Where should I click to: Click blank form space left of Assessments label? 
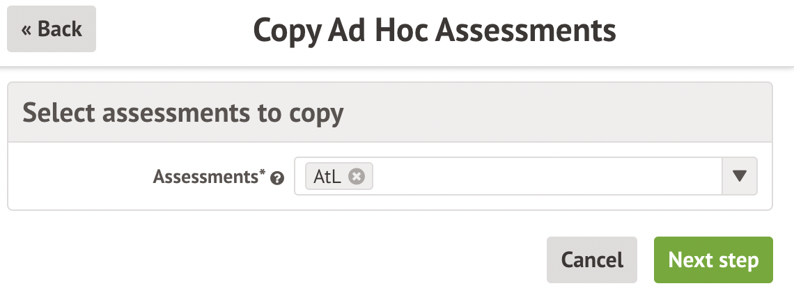tap(77, 177)
